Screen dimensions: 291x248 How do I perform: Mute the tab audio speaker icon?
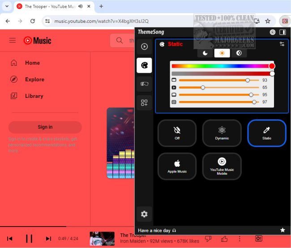(80, 6)
